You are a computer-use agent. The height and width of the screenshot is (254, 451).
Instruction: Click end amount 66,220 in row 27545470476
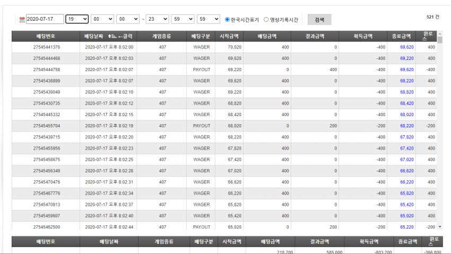click(407, 182)
